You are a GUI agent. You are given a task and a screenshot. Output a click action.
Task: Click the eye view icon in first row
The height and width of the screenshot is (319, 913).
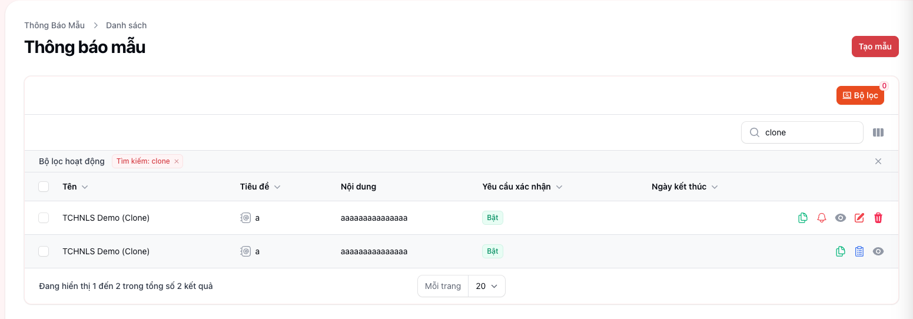click(841, 218)
